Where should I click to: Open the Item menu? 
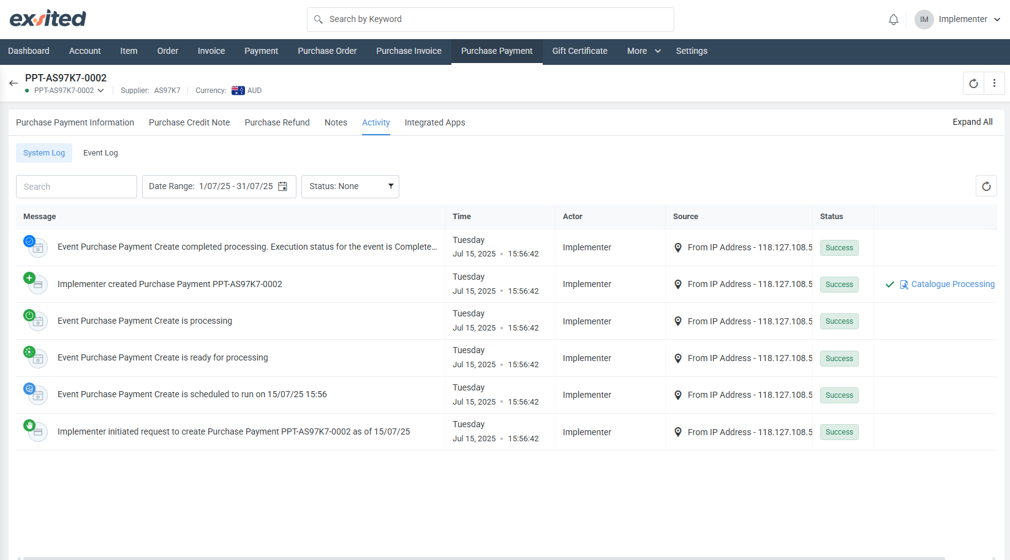[129, 51]
